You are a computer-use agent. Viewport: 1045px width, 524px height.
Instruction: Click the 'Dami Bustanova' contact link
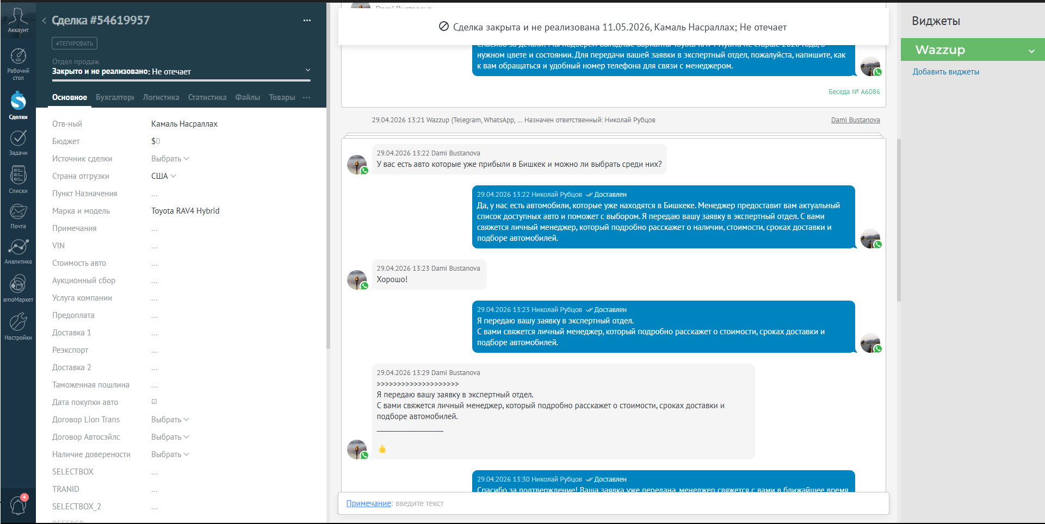(x=855, y=120)
